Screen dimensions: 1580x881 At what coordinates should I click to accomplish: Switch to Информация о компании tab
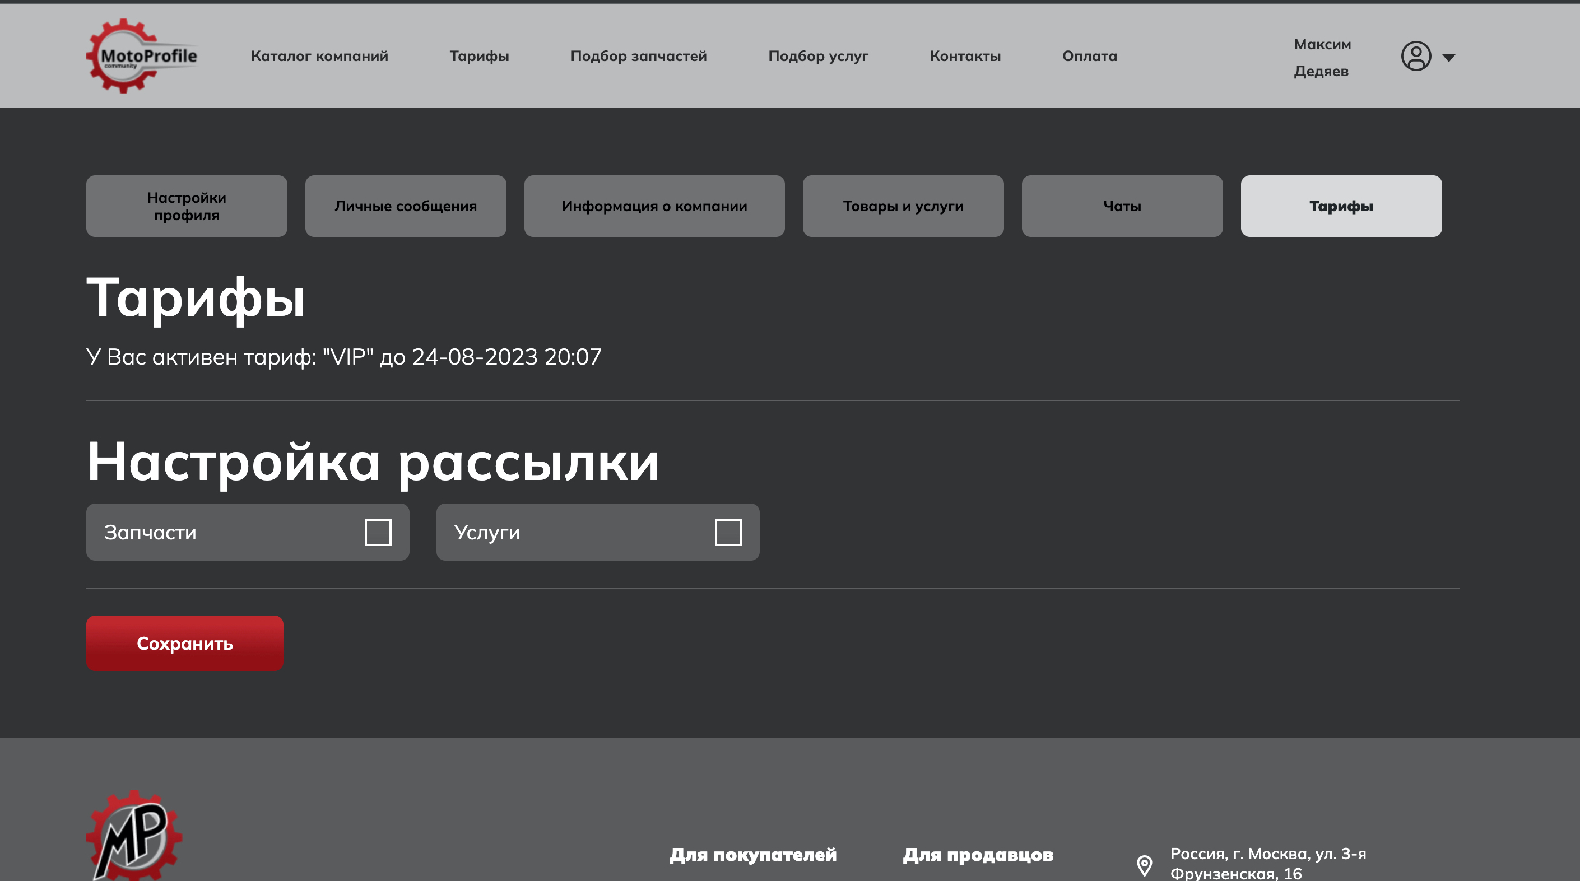tap(654, 206)
